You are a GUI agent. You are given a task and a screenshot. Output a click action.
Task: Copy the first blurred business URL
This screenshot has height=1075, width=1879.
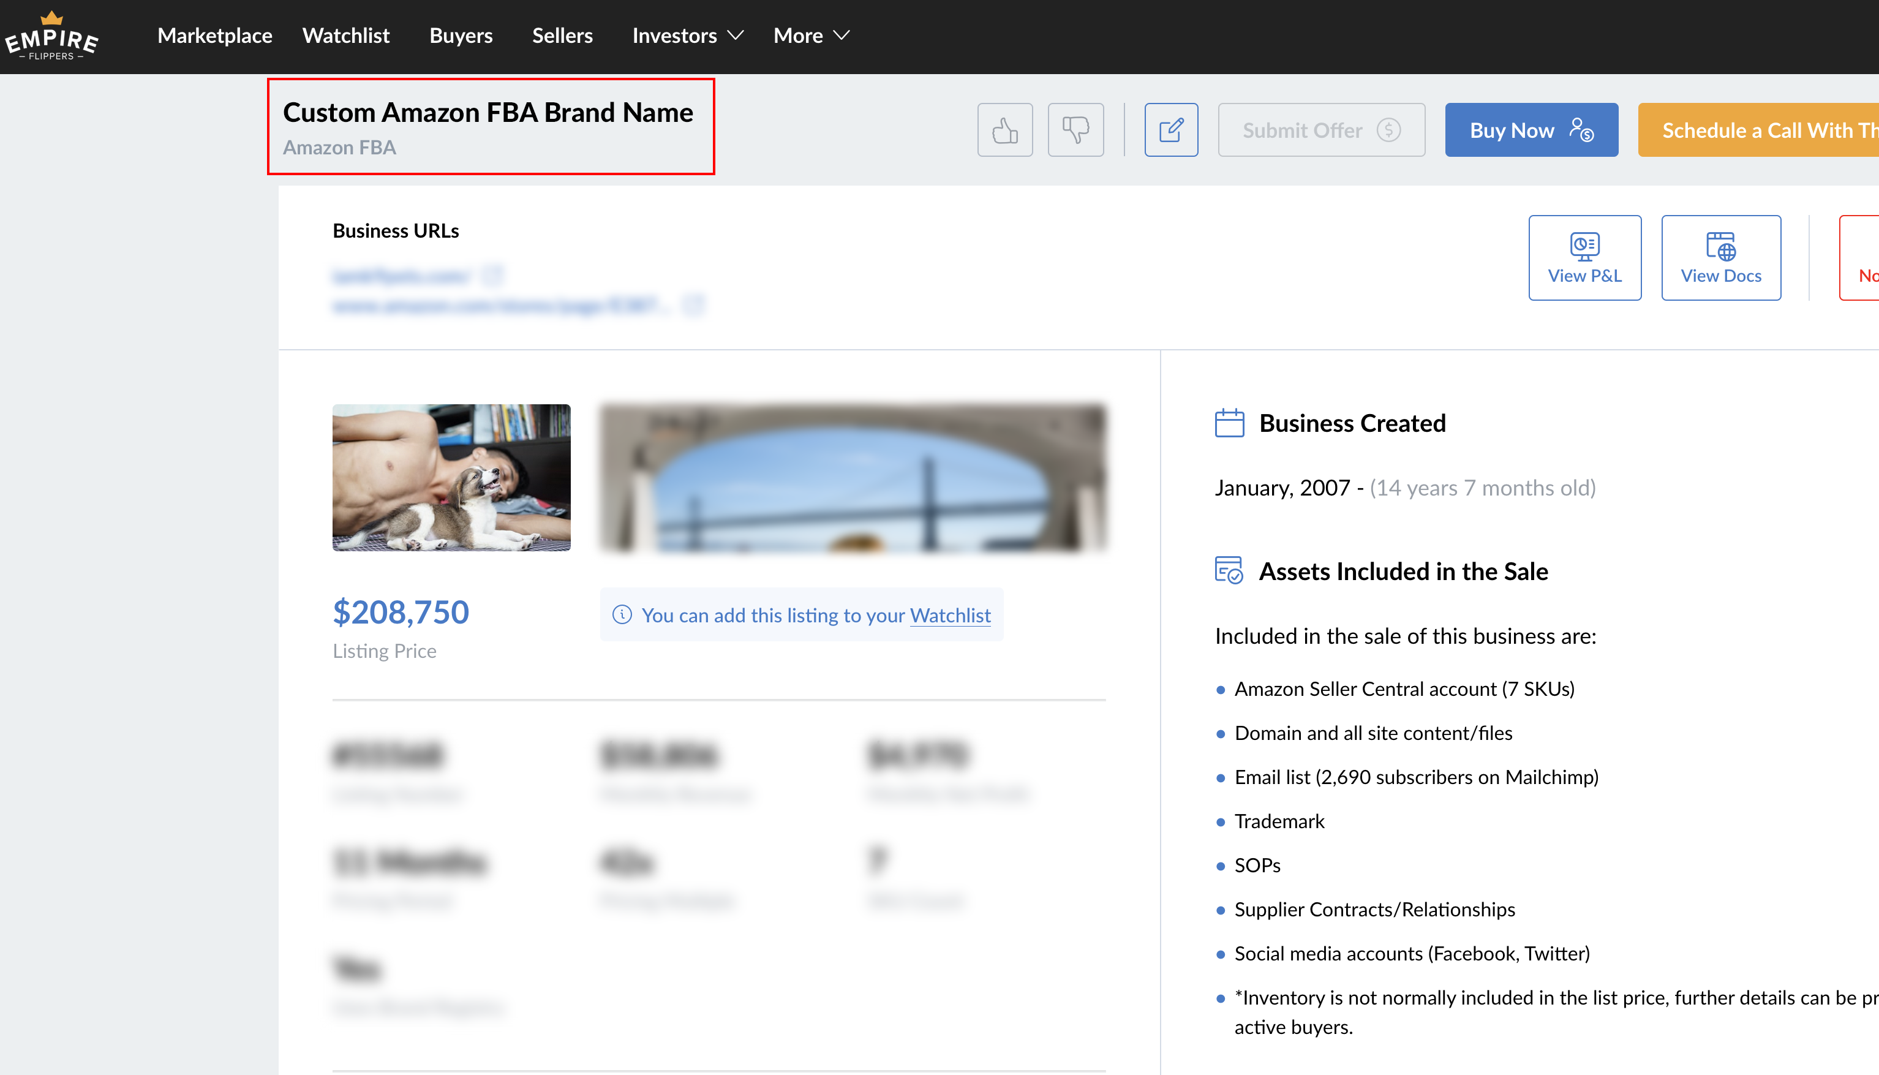click(492, 276)
